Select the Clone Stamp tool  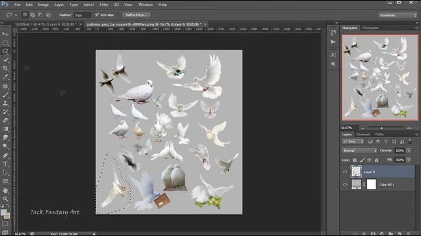pos(5,104)
